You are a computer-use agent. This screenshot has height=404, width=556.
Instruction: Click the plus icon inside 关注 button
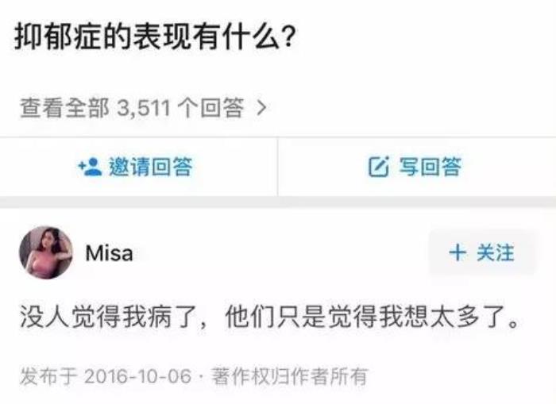458,252
